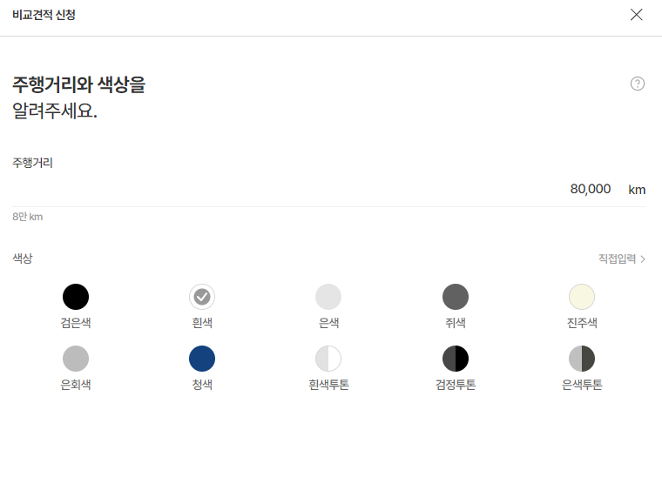Open 직접입력 for custom color

click(618, 259)
